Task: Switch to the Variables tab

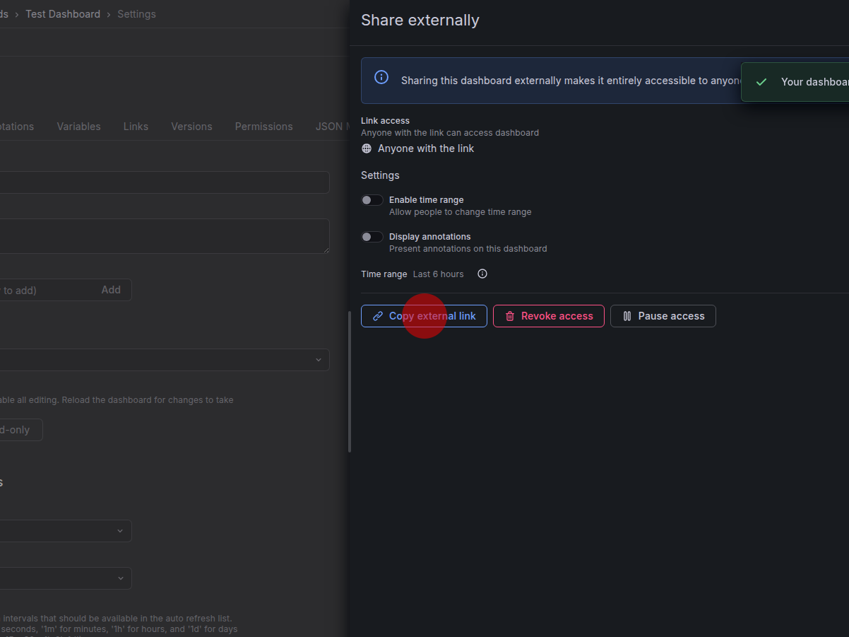Action: coord(78,127)
